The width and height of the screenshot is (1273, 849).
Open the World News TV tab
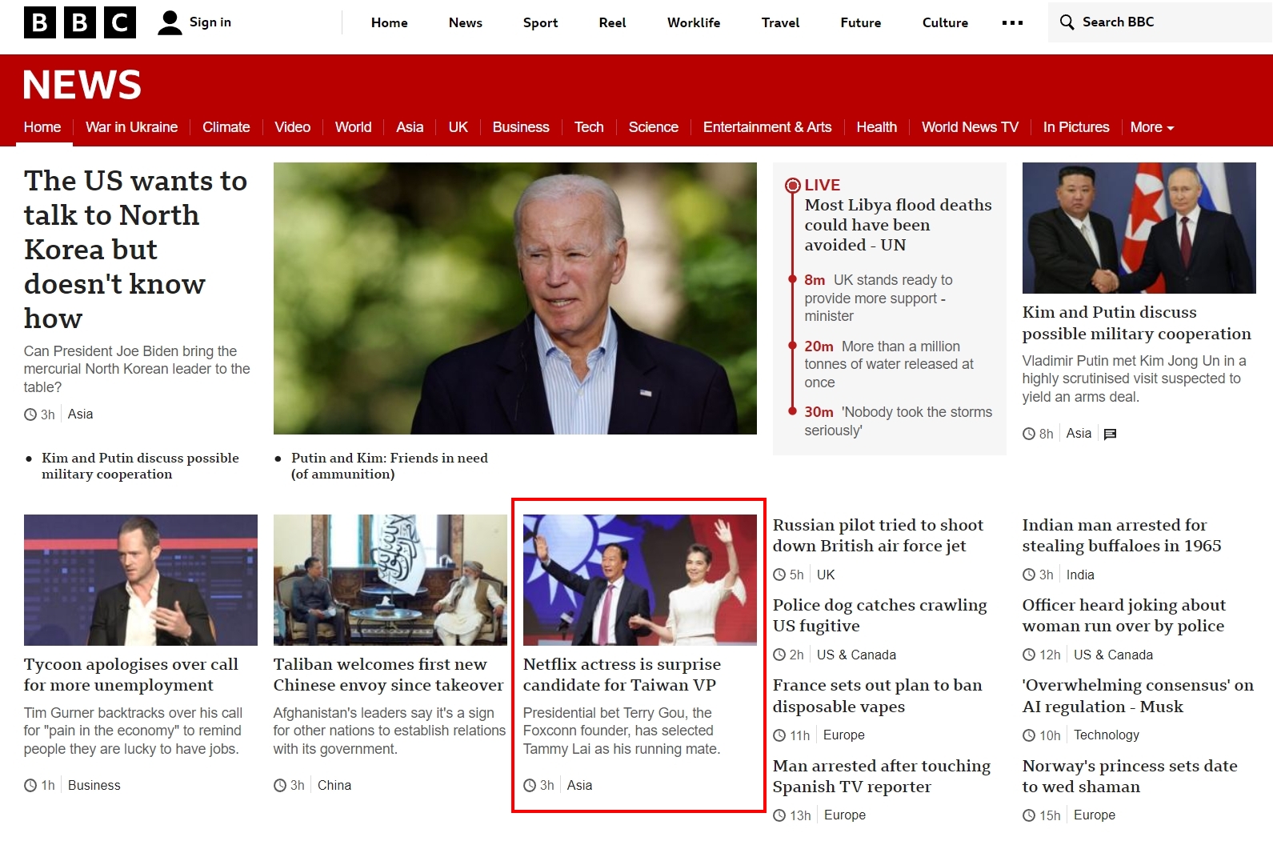click(x=970, y=127)
